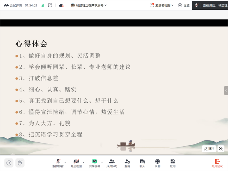Open the 演讲者视图 view dropdown
Image resolution: width=228 pixels, height=171 pixels.
(x=162, y=5)
